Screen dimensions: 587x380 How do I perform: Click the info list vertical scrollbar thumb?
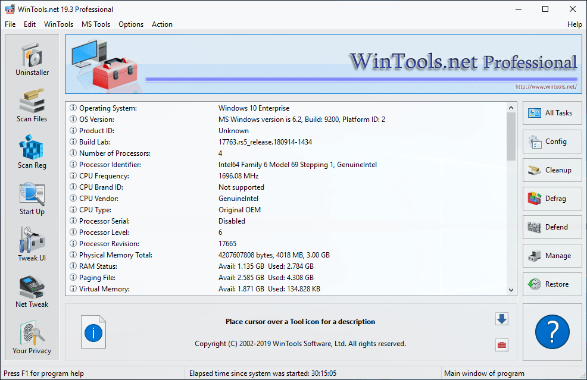pyautogui.click(x=511, y=137)
